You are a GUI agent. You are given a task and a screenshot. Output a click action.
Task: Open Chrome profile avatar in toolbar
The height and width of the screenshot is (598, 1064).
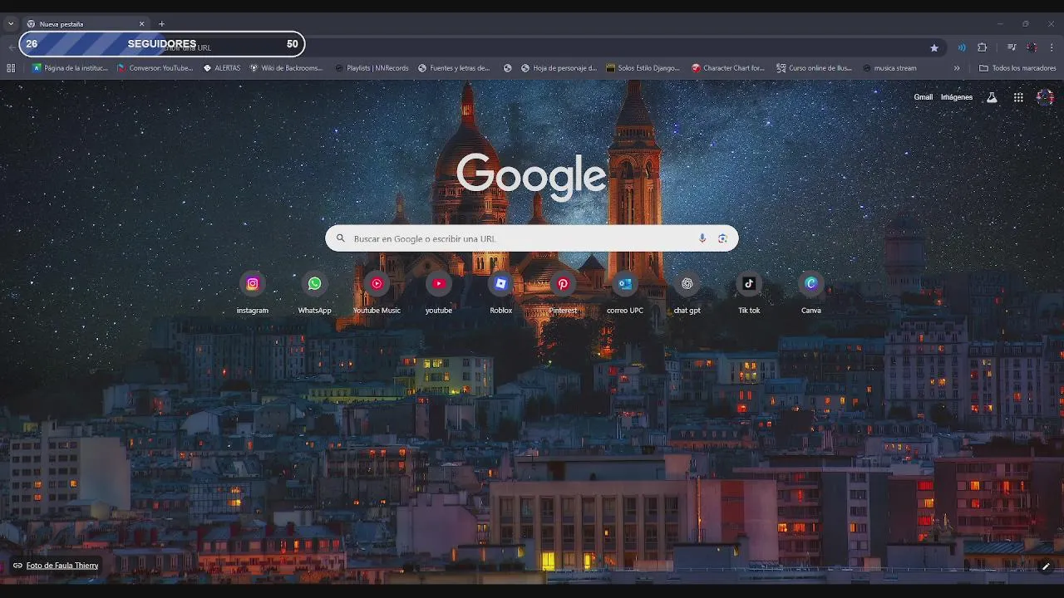coord(1032,47)
